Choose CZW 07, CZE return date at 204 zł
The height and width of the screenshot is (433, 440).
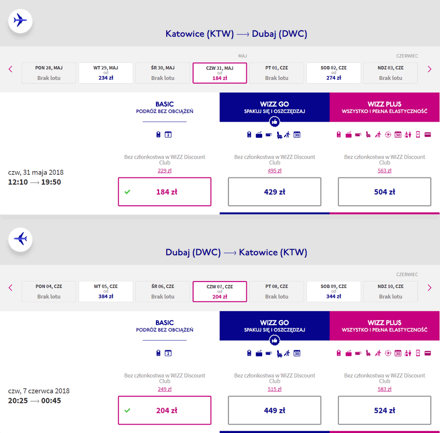point(220,291)
